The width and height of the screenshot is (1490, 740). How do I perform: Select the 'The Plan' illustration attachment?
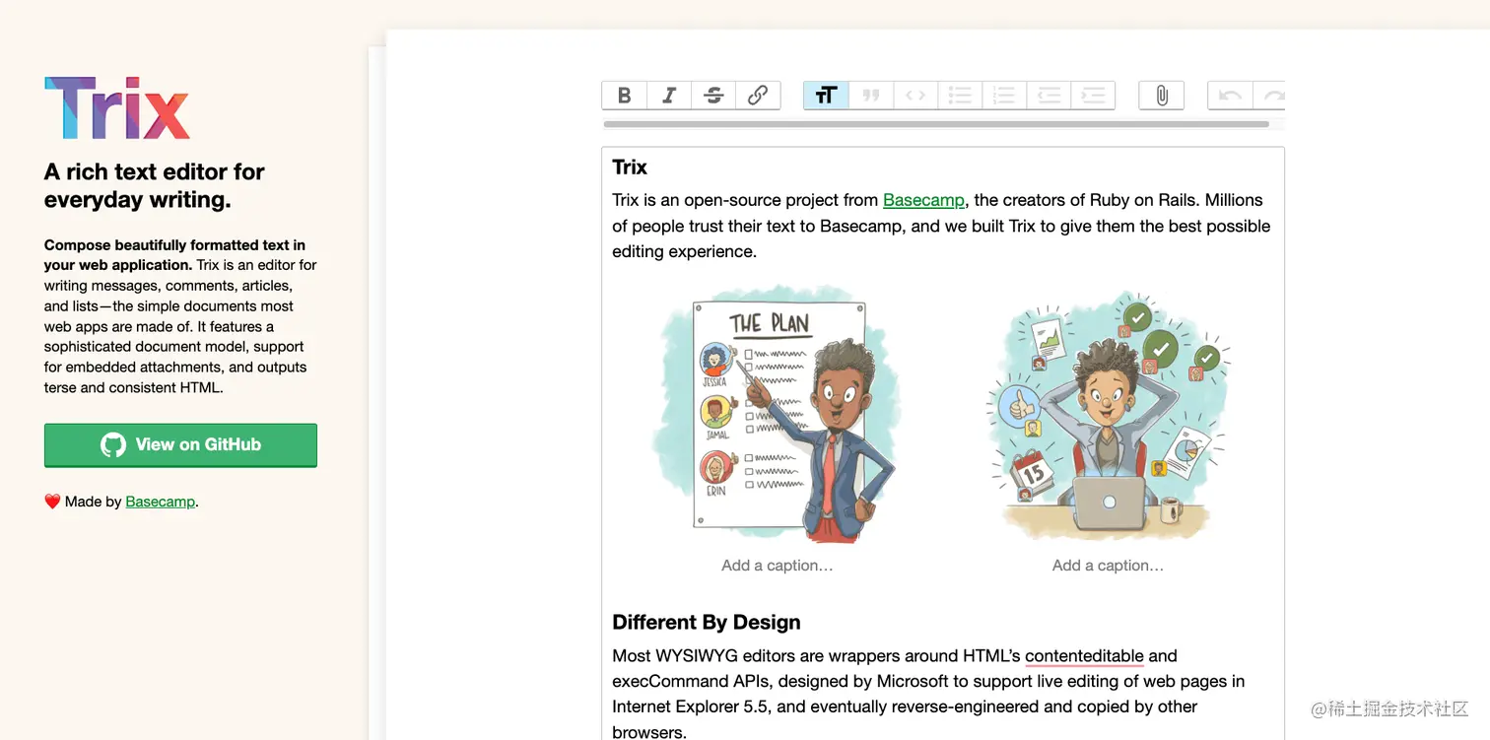click(x=777, y=414)
